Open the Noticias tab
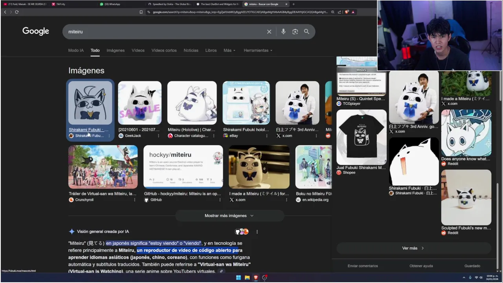This screenshot has width=503, height=283. pyautogui.click(x=191, y=50)
